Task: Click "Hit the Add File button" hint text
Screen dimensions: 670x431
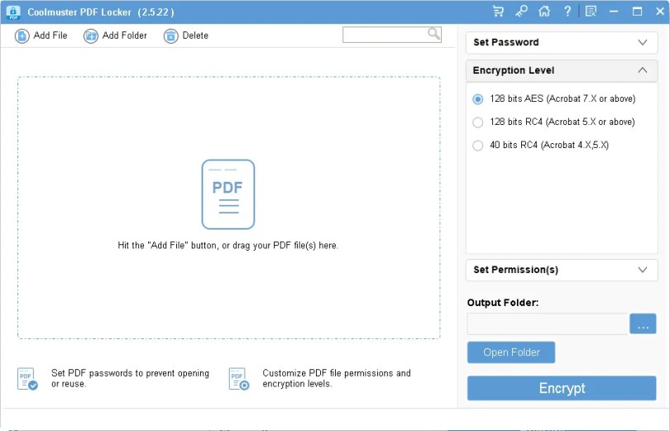Action: click(x=228, y=246)
